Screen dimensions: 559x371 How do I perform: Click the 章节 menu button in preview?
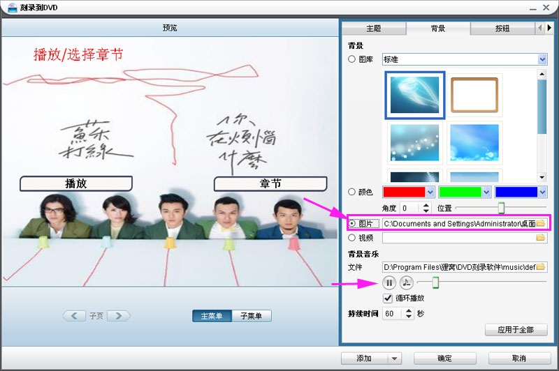coord(270,183)
